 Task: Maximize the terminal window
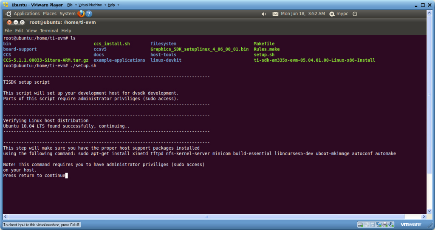click(x=22, y=22)
